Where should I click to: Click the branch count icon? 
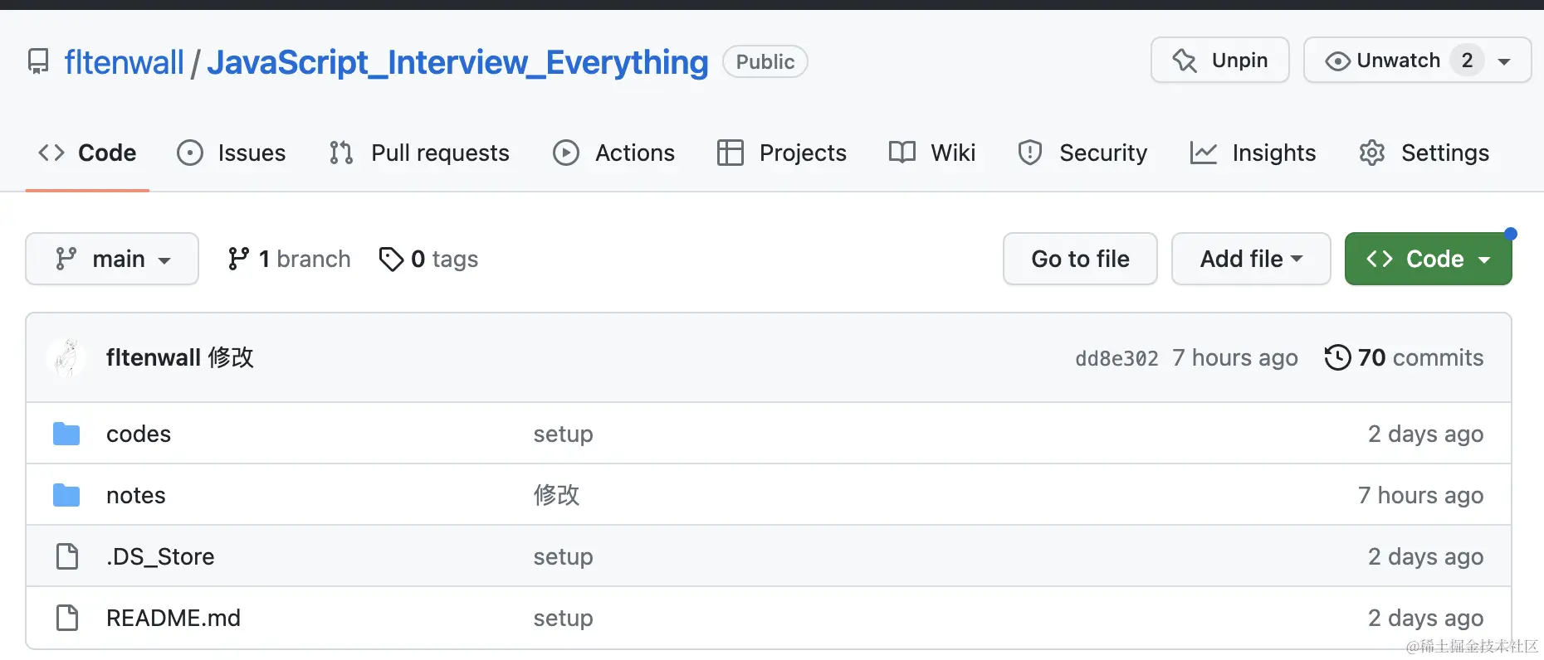[x=238, y=259]
